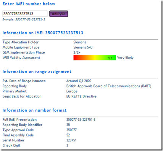
Task: Click the '35' identifier value
Action: coord(68,125)
